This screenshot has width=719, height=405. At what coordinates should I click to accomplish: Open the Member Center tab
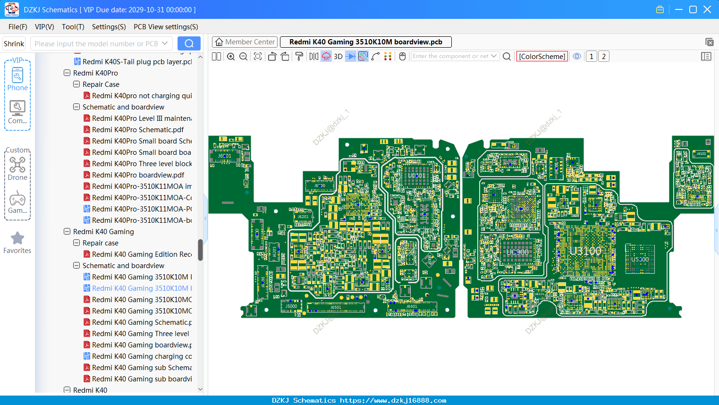pos(245,42)
